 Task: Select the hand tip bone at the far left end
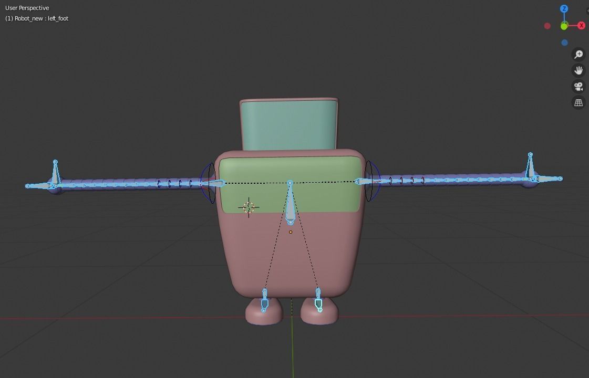click(39, 185)
